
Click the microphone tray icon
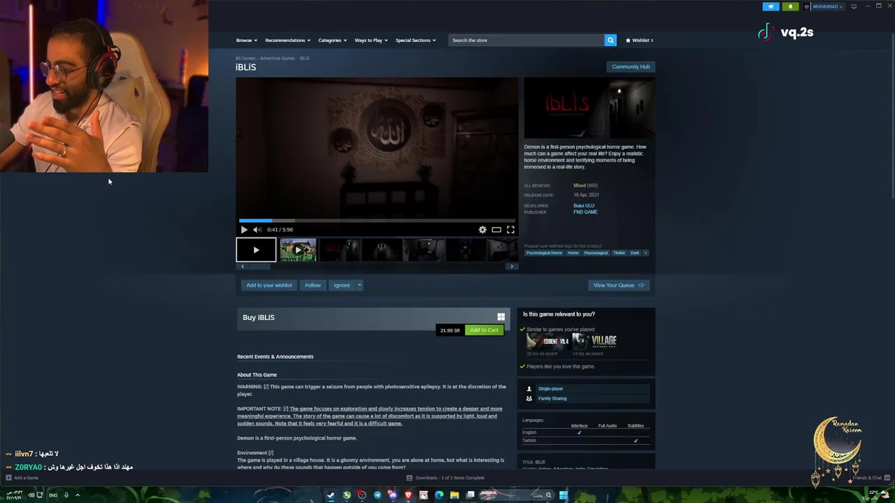click(66, 495)
